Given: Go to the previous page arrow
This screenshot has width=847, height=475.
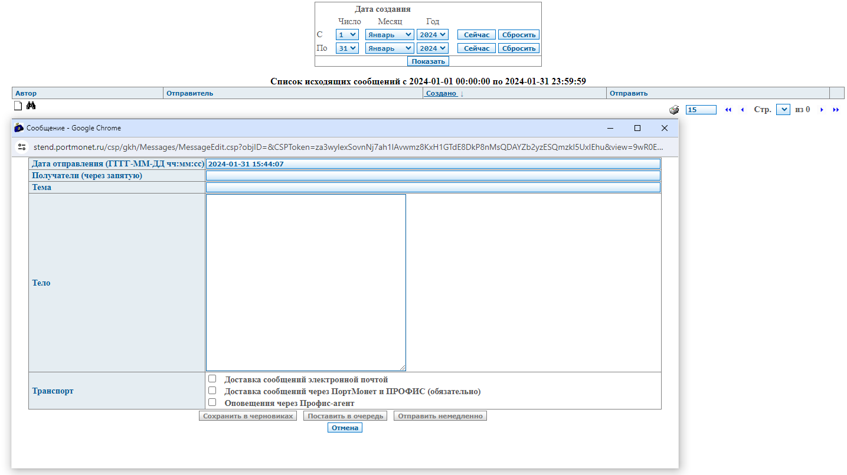Looking at the screenshot, I should [x=742, y=110].
